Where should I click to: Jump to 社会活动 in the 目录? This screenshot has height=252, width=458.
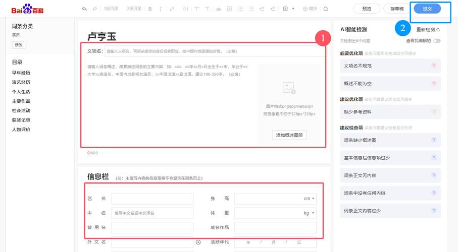coord(21,110)
